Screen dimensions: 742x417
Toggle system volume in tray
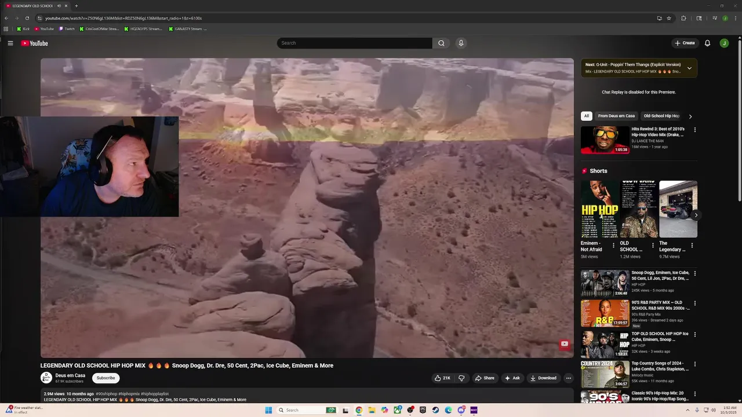click(x=714, y=410)
